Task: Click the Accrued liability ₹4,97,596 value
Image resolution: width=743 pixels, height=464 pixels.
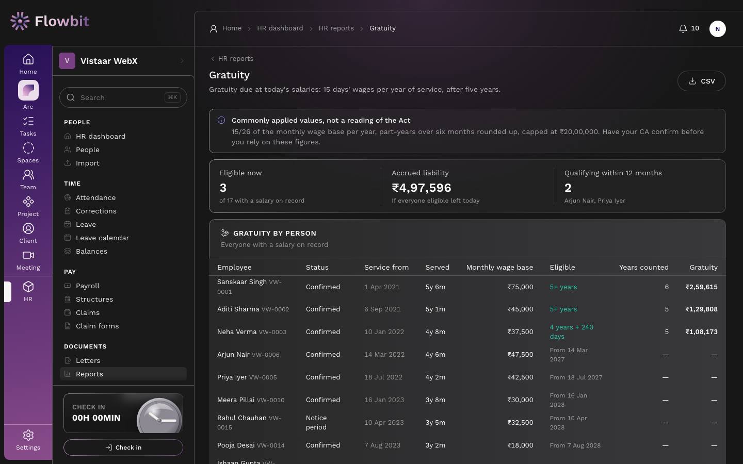Action: point(422,188)
